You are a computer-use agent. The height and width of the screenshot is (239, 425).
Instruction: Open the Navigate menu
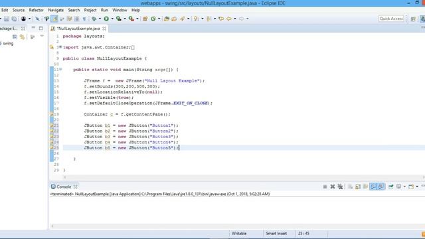[56, 10]
